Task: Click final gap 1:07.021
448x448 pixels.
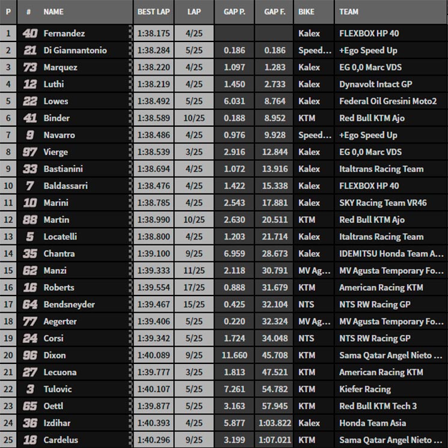Action: [275, 440]
